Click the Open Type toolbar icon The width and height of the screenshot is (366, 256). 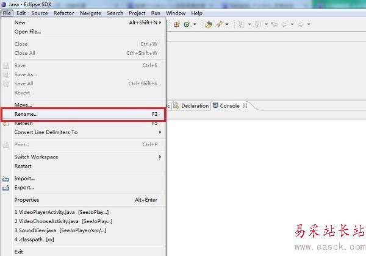[209, 24]
